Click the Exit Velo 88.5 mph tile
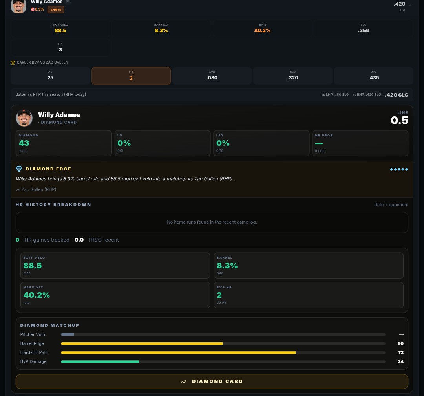 [x=115, y=266]
